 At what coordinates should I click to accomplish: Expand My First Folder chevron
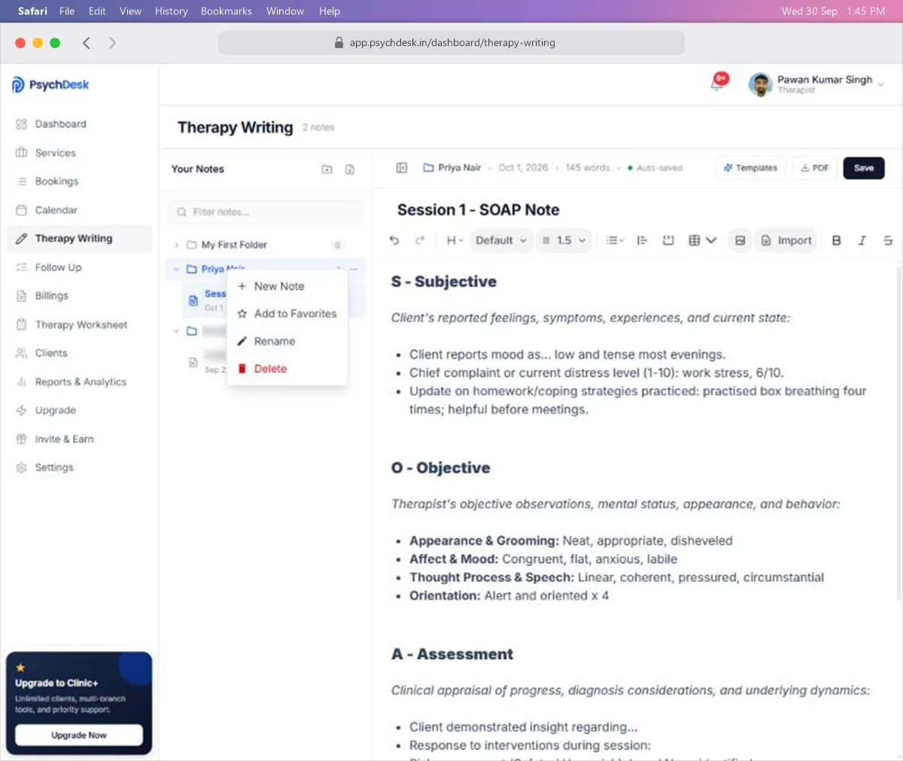tap(177, 245)
